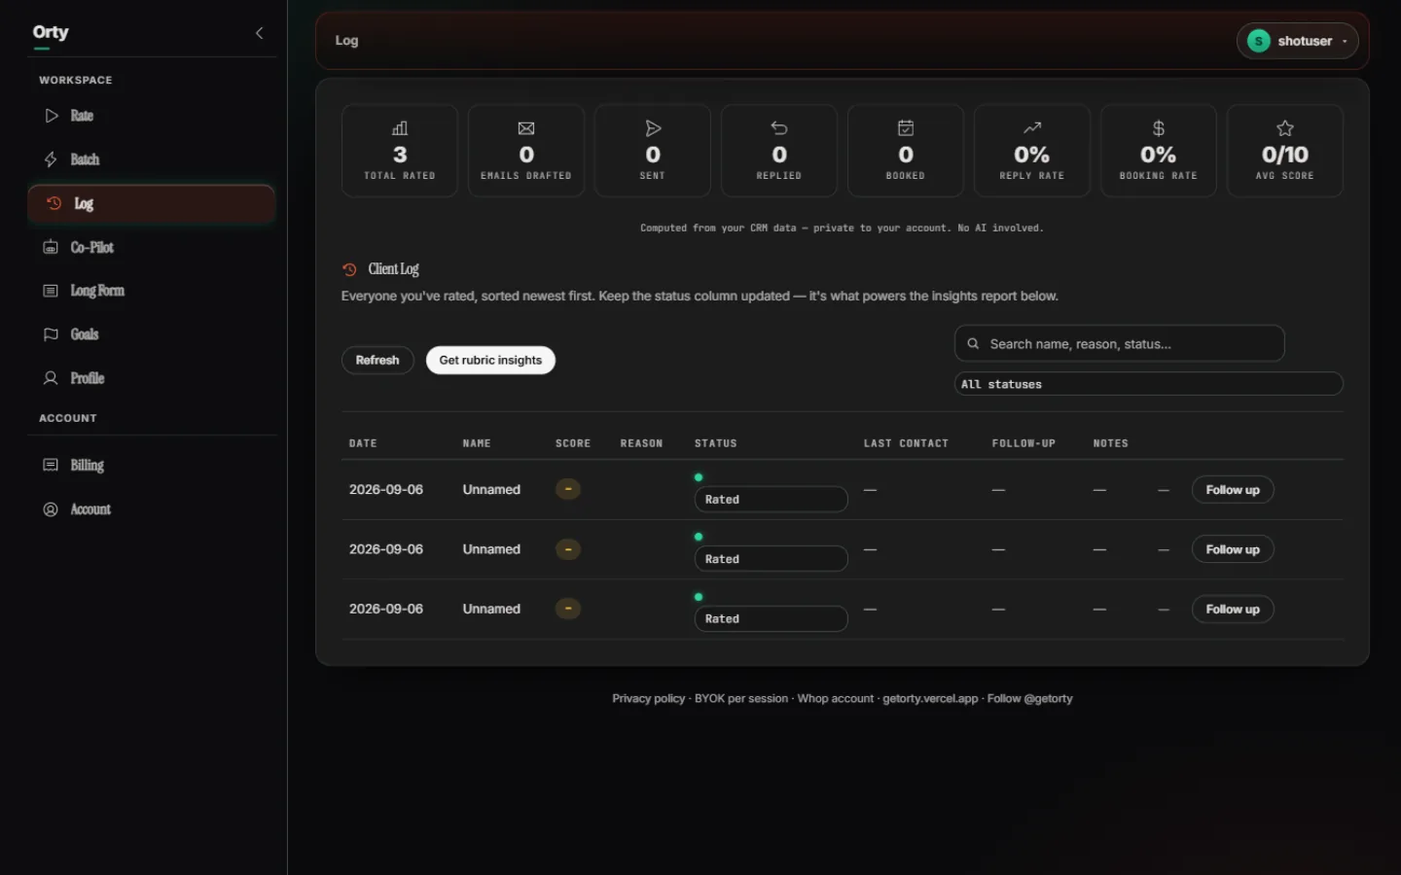Click the Long Form document icon
The height and width of the screenshot is (875, 1401).
[x=51, y=291]
